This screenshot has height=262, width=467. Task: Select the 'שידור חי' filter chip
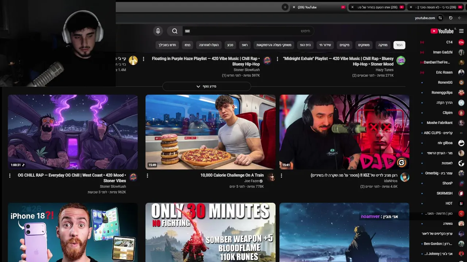(x=325, y=45)
